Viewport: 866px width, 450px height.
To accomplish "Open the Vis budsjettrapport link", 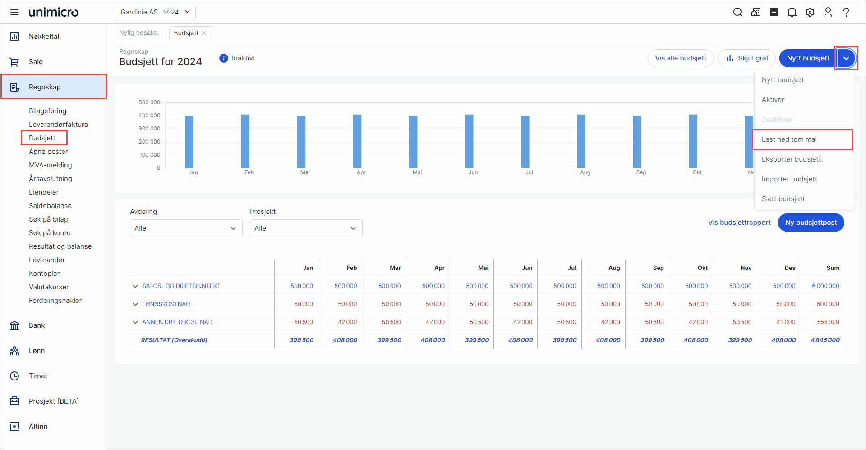I will pyautogui.click(x=739, y=223).
